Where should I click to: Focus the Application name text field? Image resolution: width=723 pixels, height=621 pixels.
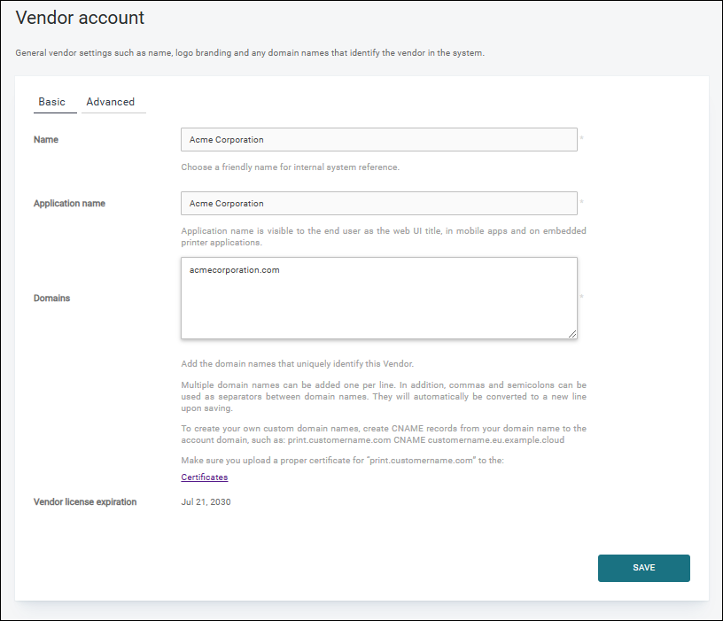(378, 204)
